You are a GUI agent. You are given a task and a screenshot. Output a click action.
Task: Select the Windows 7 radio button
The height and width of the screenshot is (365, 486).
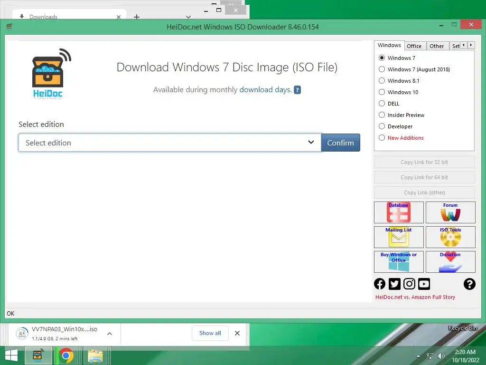[382, 58]
